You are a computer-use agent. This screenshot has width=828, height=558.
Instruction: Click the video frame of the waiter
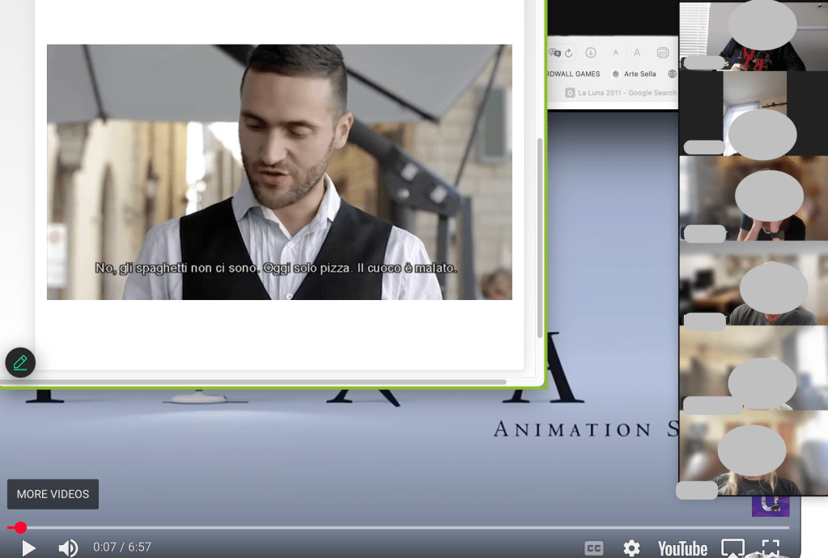[x=279, y=171]
